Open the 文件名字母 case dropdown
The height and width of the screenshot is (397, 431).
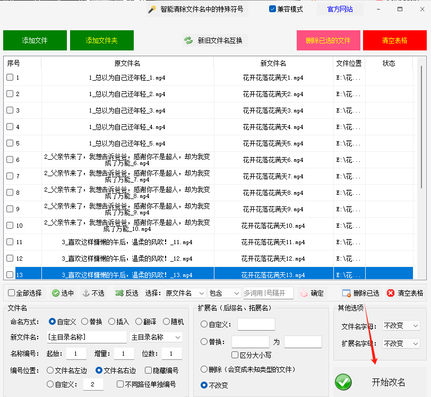click(x=401, y=326)
